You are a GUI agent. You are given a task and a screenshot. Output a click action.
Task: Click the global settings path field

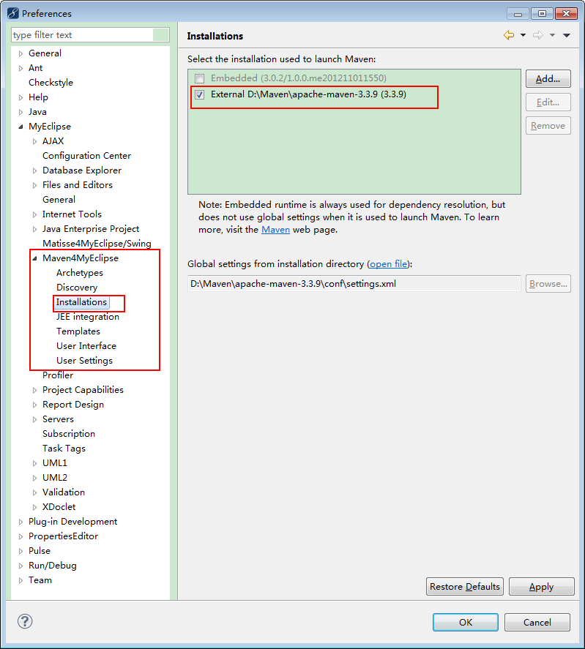[354, 283]
